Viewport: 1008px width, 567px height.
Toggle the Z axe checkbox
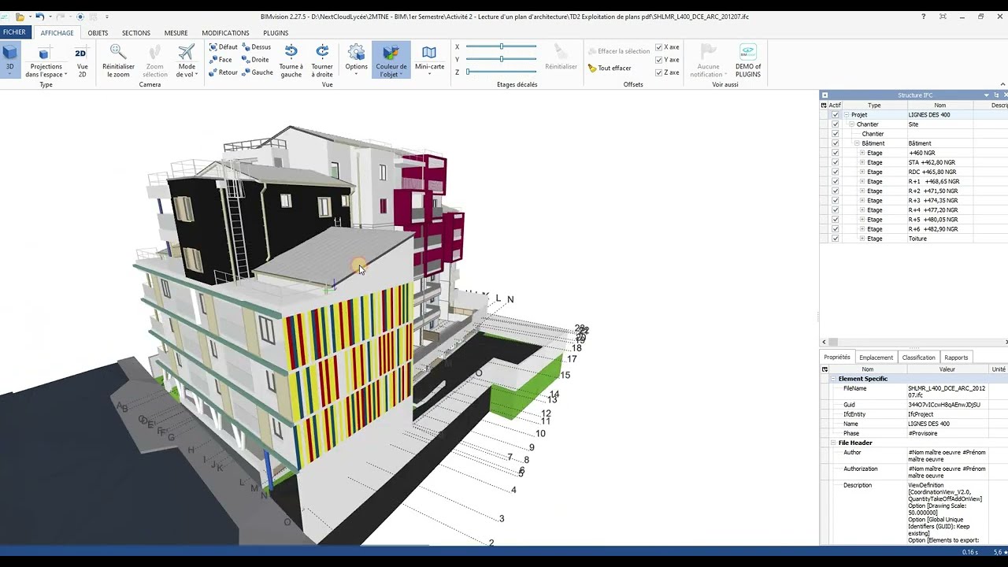(659, 72)
